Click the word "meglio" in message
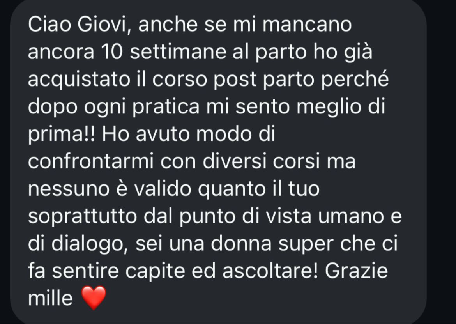The image size is (456, 324). pos(329,107)
